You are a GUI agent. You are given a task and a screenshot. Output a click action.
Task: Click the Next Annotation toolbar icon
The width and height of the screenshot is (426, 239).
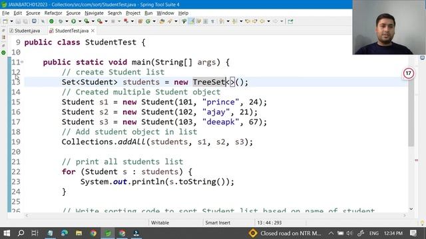coord(221,21)
